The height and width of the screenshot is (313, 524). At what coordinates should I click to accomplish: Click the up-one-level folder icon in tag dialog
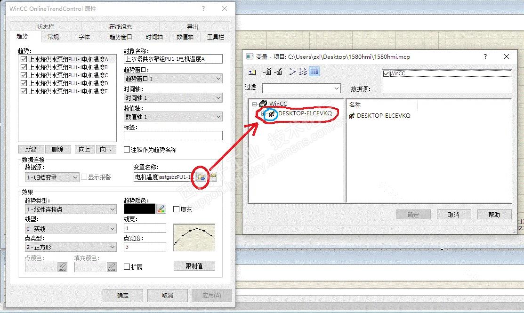click(x=252, y=72)
